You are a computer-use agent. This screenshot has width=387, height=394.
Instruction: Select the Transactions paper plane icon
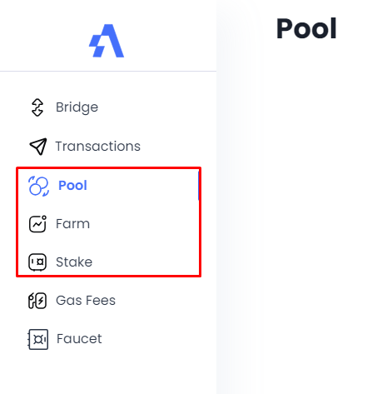point(38,147)
